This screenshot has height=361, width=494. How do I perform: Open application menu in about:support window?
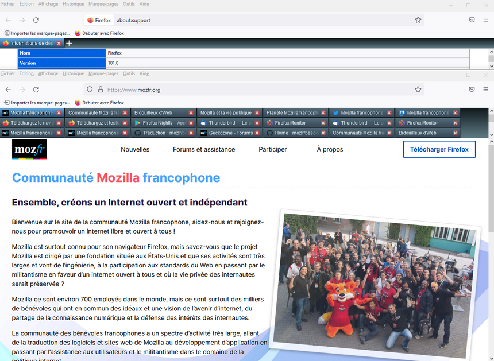point(485,20)
